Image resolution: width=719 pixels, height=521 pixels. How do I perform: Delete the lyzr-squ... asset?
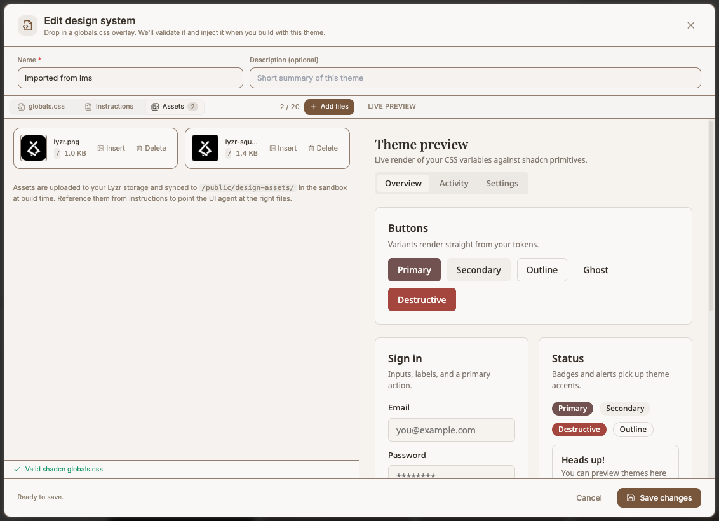pyautogui.click(x=323, y=148)
